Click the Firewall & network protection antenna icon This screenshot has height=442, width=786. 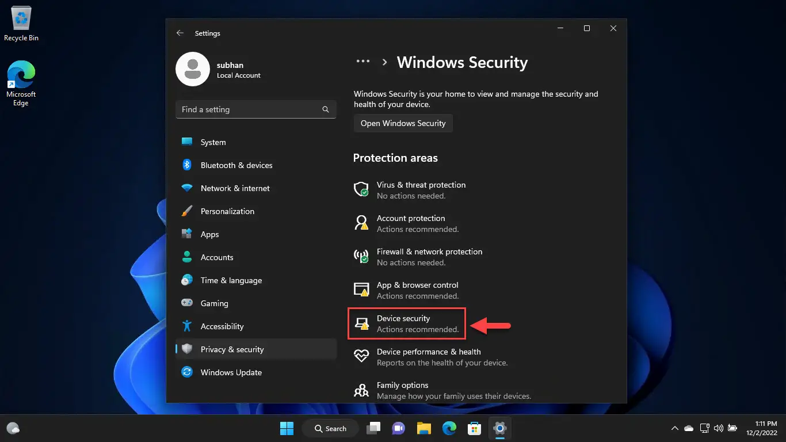click(x=361, y=256)
